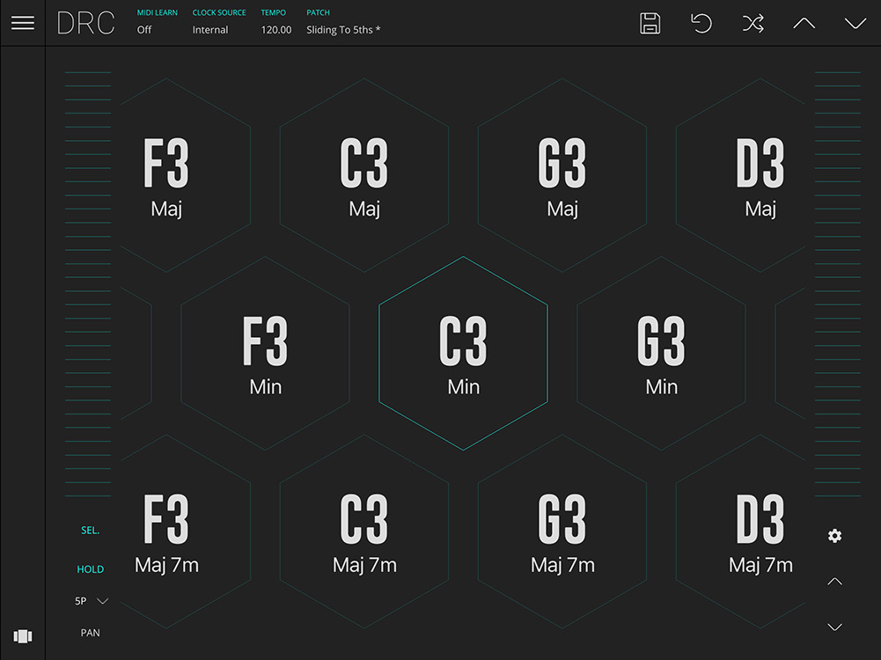Click the upward chevron near bottom right
The height and width of the screenshot is (660, 881).
834,581
